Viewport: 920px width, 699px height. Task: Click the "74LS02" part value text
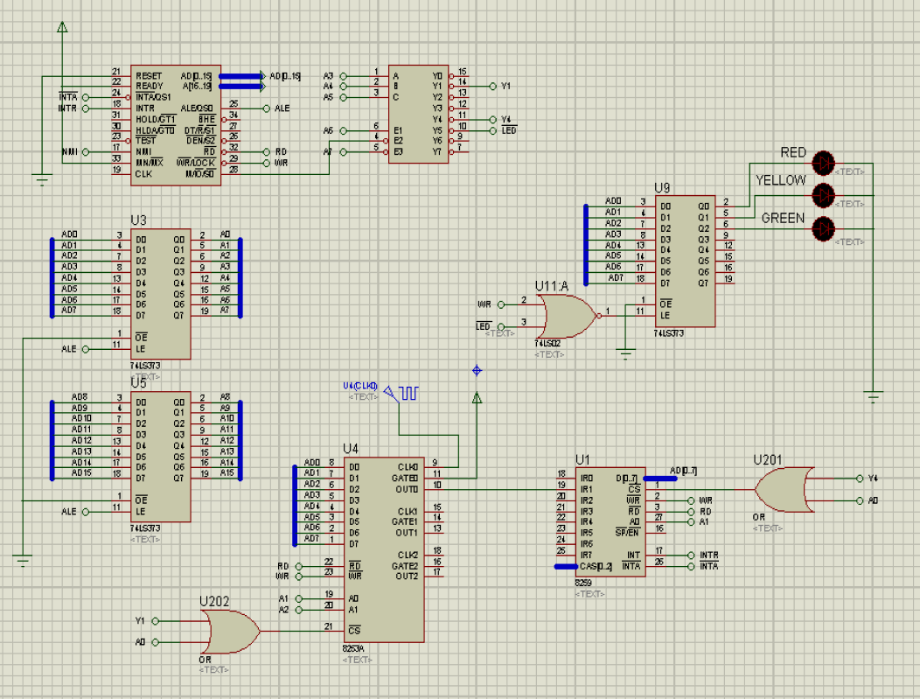tap(547, 343)
